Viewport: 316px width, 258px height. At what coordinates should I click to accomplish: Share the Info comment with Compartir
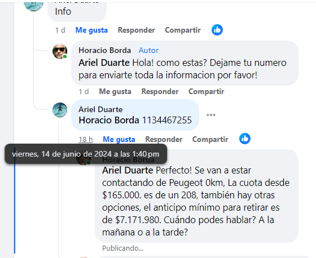tap(183, 30)
